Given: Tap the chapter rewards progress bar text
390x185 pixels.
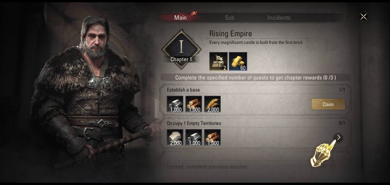Looking at the screenshot, I should pyautogui.click(x=255, y=78).
